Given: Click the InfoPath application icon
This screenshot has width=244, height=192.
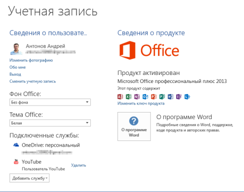Looking at the screenshot, I should tap(179, 96).
